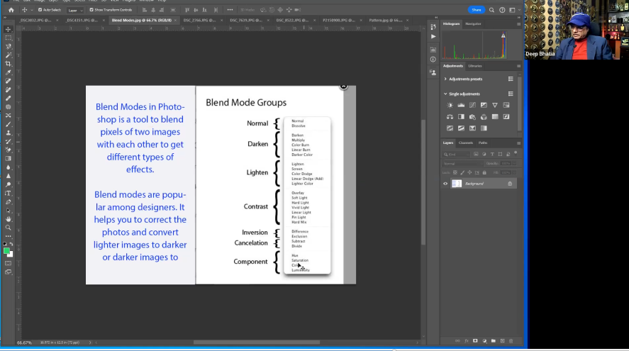Toggle the Auto-Select checkbox
This screenshot has height=351, width=629.
(40, 10)
